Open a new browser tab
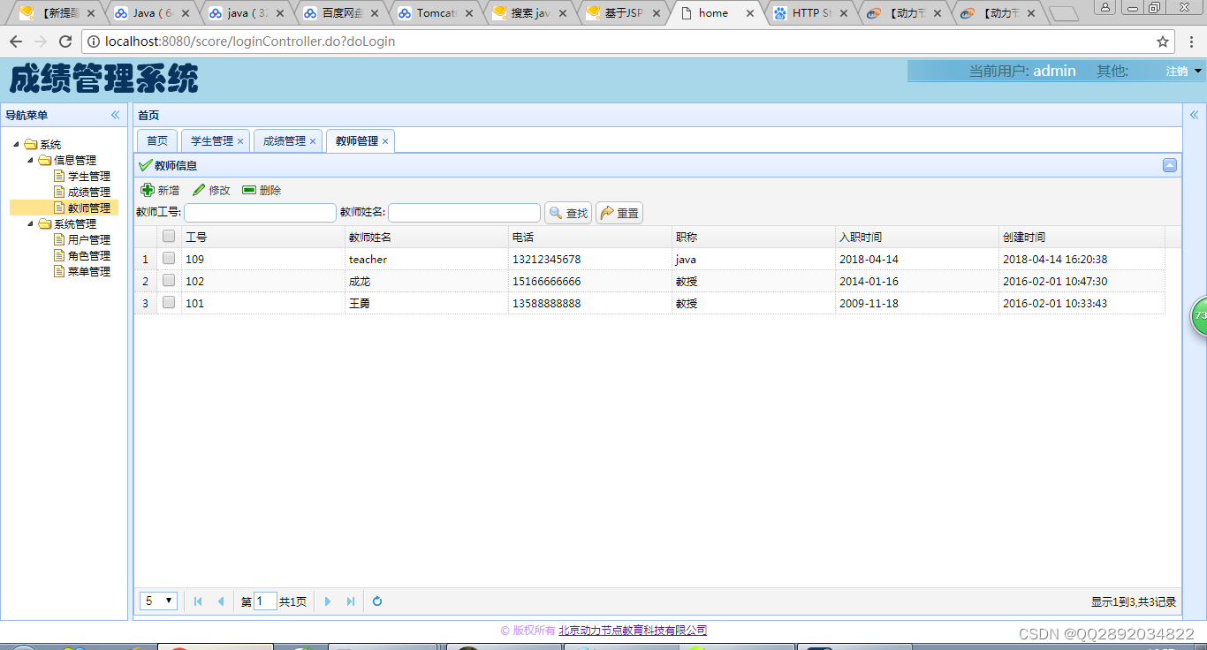This screenshot has height=650, width=1207. tap(1063, 13)
